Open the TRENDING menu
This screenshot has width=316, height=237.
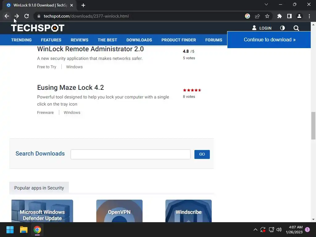tap(21, 40)
